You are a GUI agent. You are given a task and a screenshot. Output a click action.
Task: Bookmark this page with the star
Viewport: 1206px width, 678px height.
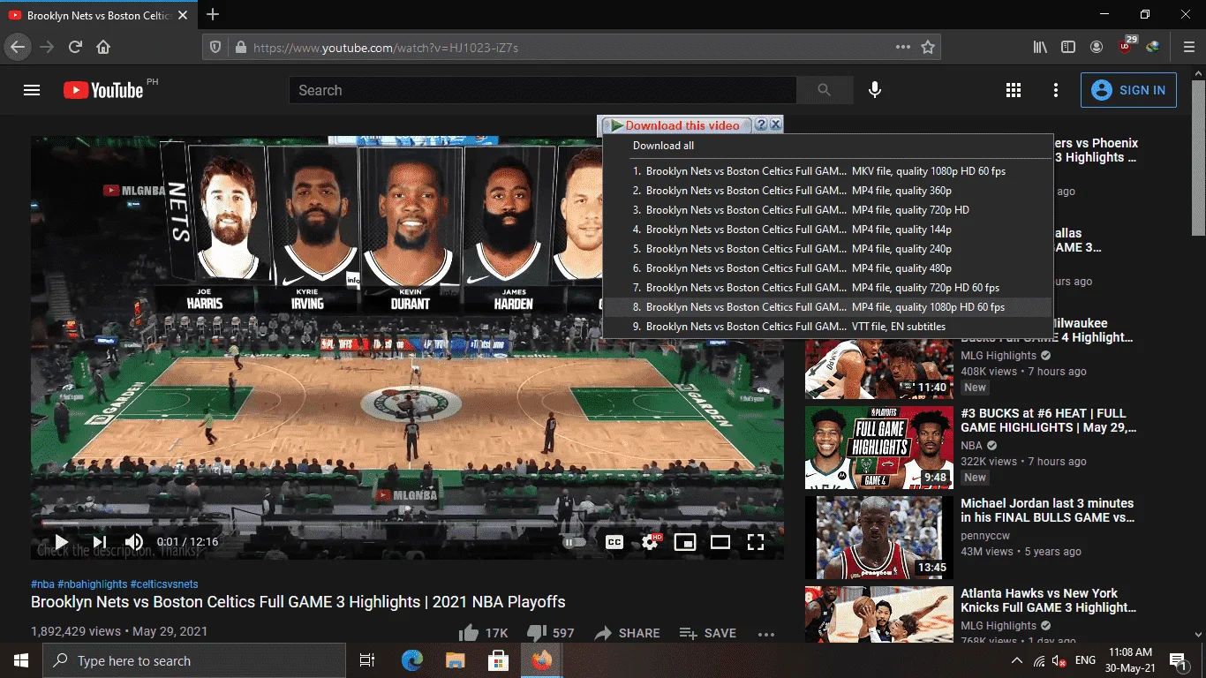928,48
